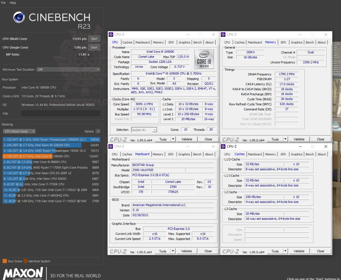Open About tab in top-right CPU-Z Memory window
Screen dimensions: 341x280
coord(322,42)
